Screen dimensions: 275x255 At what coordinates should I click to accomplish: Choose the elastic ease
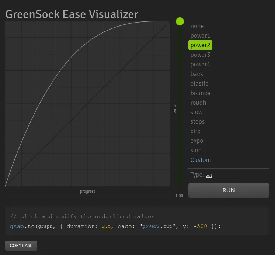[x=199, y=84]
